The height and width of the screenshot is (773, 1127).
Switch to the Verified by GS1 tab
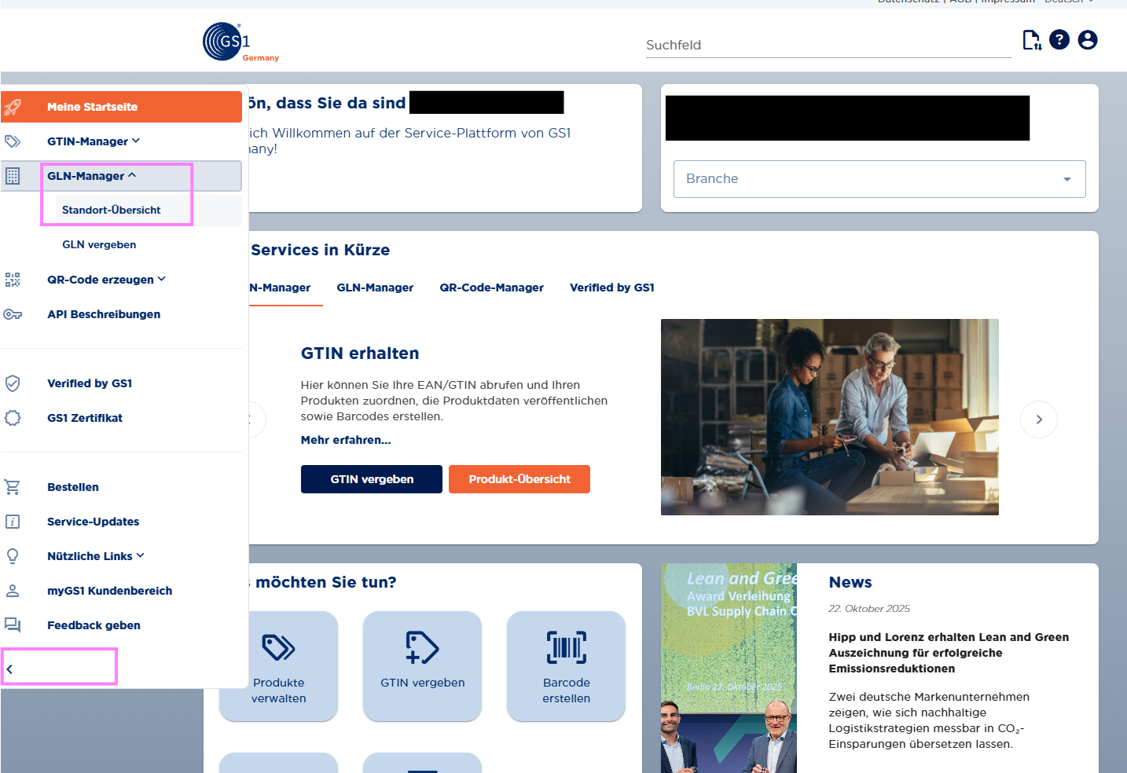pos(612,288)
